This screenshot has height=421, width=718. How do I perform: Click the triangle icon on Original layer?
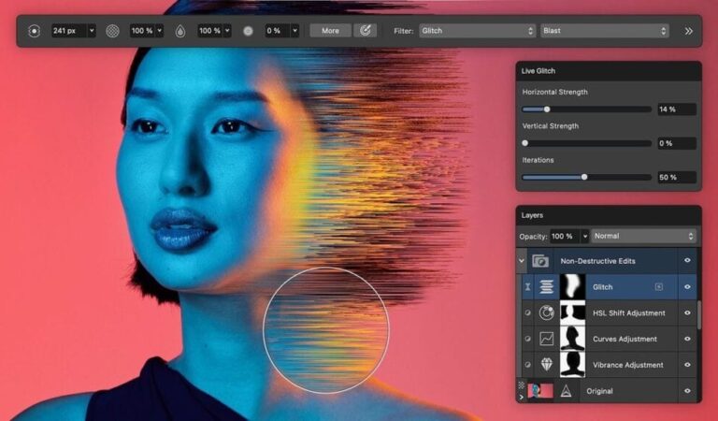[x=566, y=391]
